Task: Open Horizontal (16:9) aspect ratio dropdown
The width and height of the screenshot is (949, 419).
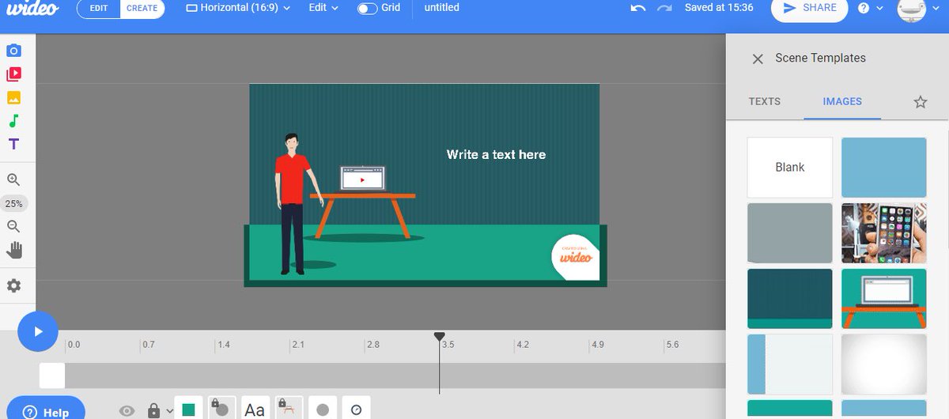Action: click(x=238, y=8)
